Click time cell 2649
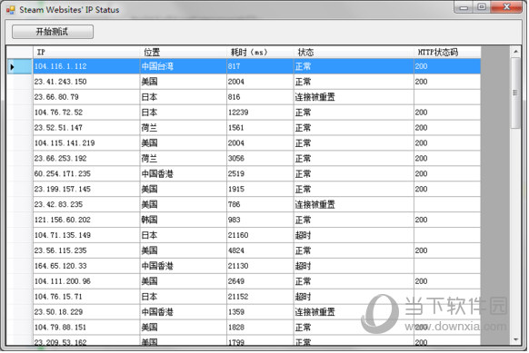 pos(260,281)
